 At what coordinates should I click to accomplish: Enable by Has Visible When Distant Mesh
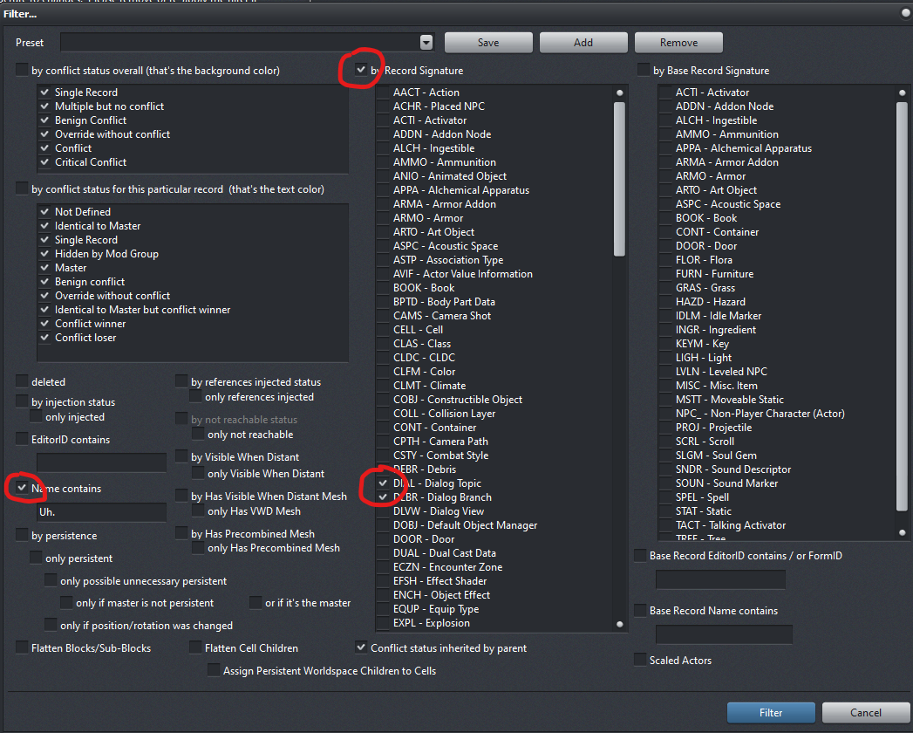181,496
